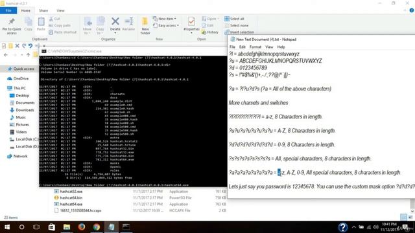Open the View ribbon tab

[x=60, y=10]
